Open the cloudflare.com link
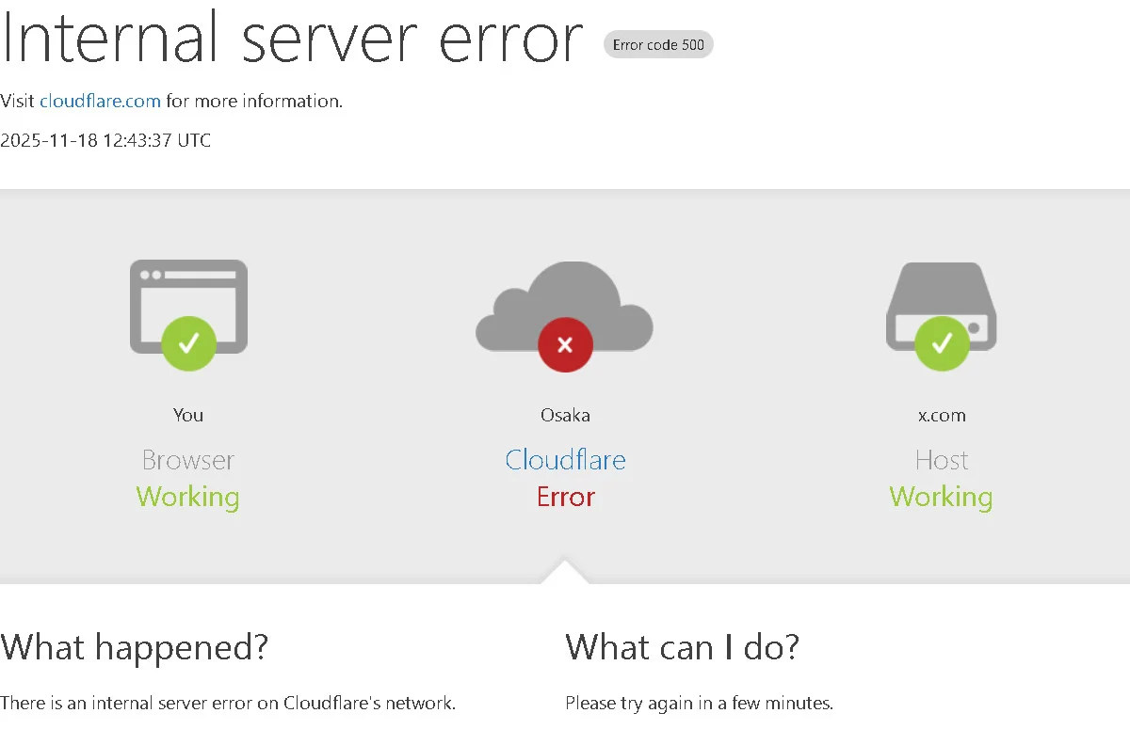This screenshot has width=1130, height=745. point(100,101)
